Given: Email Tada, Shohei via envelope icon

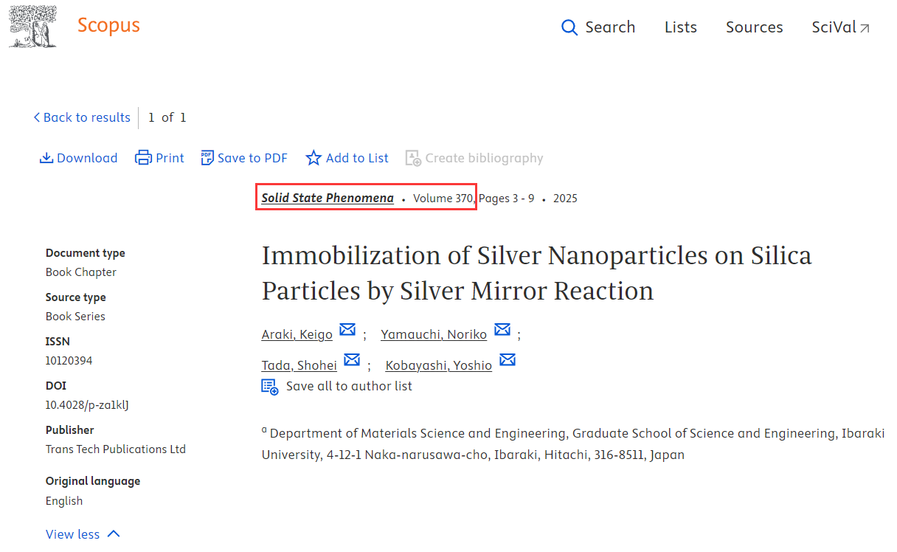Looking at the screenshot, I should coord(352,360).
